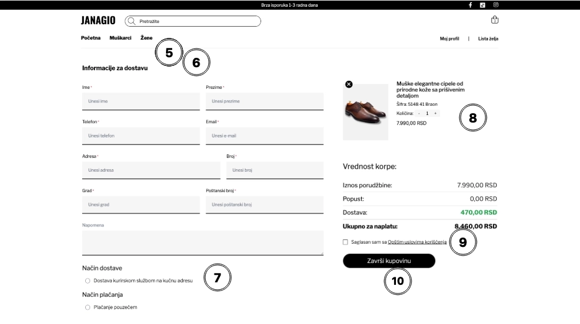580x324 pixels.
Task: Select "Plaćanje pouzećem" payment option
Action: click(x=87, y=307)
